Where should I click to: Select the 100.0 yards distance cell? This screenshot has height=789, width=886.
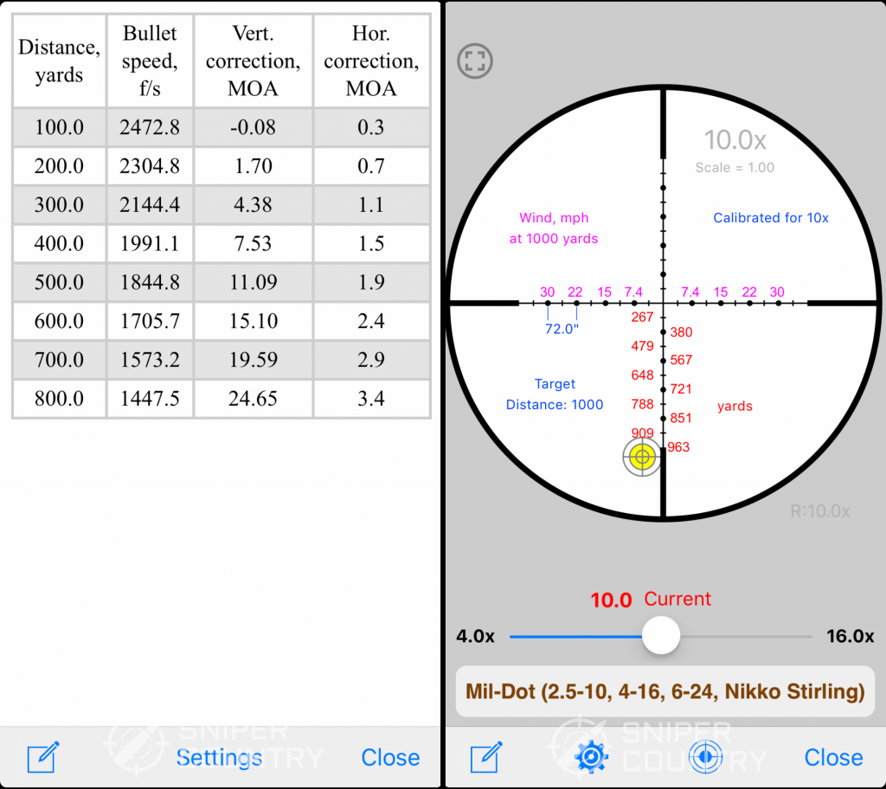(x=60, y=127)
